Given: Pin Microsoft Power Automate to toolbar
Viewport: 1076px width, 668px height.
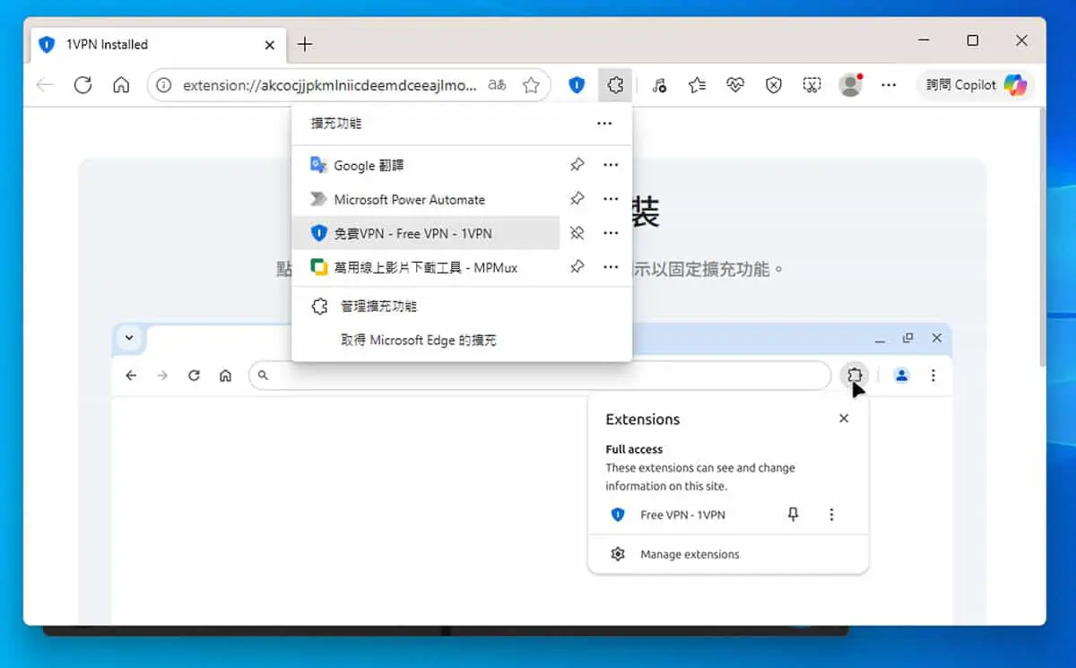Looking at the screenshot, I should click(x=577, y=199).
